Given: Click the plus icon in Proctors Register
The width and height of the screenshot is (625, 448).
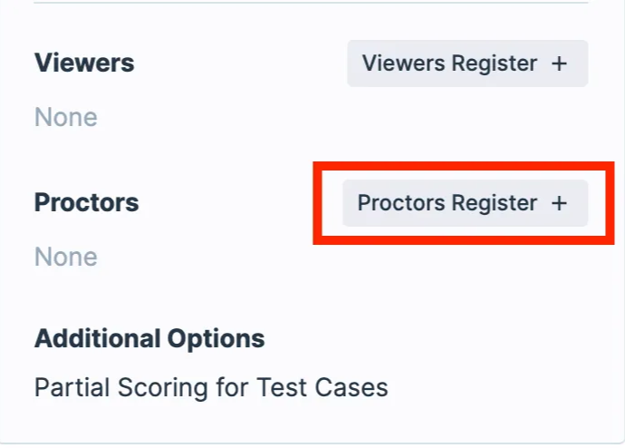Looking at the screenshot, I should pyautogui.click(x=560, y=203).
